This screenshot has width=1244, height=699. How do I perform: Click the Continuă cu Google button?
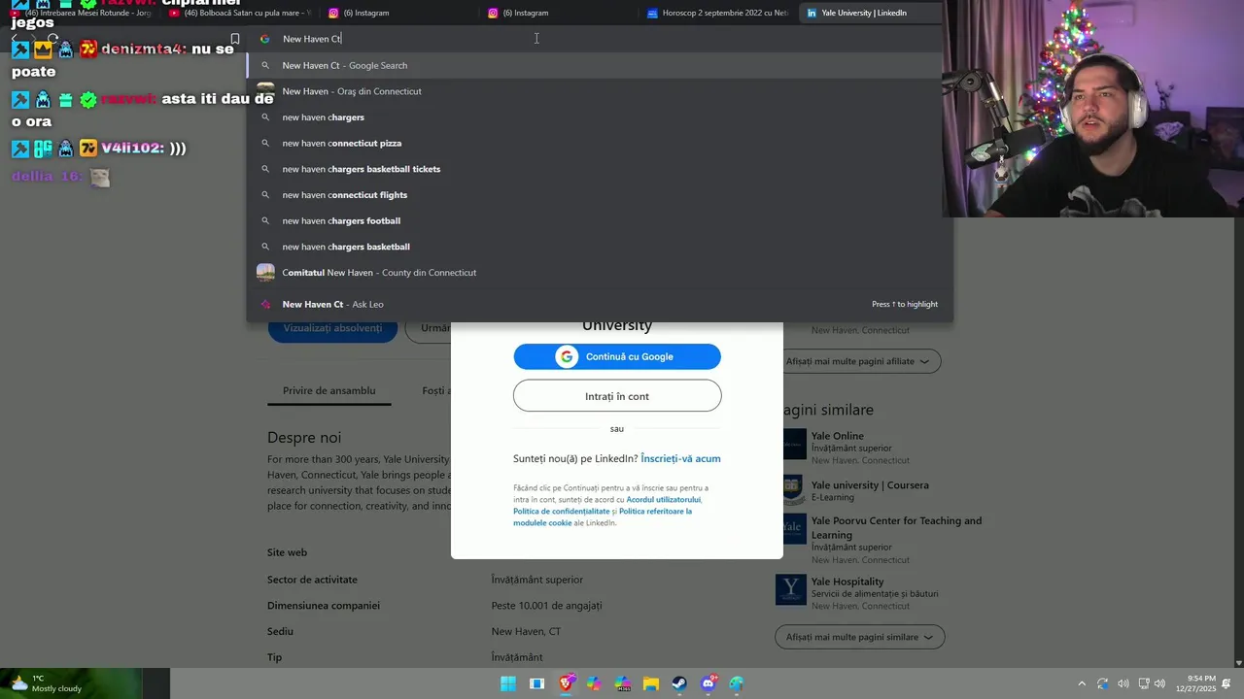[617, 356]
